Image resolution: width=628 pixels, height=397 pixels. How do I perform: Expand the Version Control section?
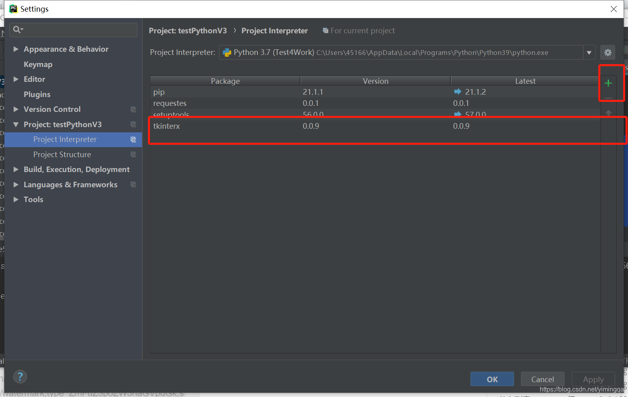coord(16,109)
